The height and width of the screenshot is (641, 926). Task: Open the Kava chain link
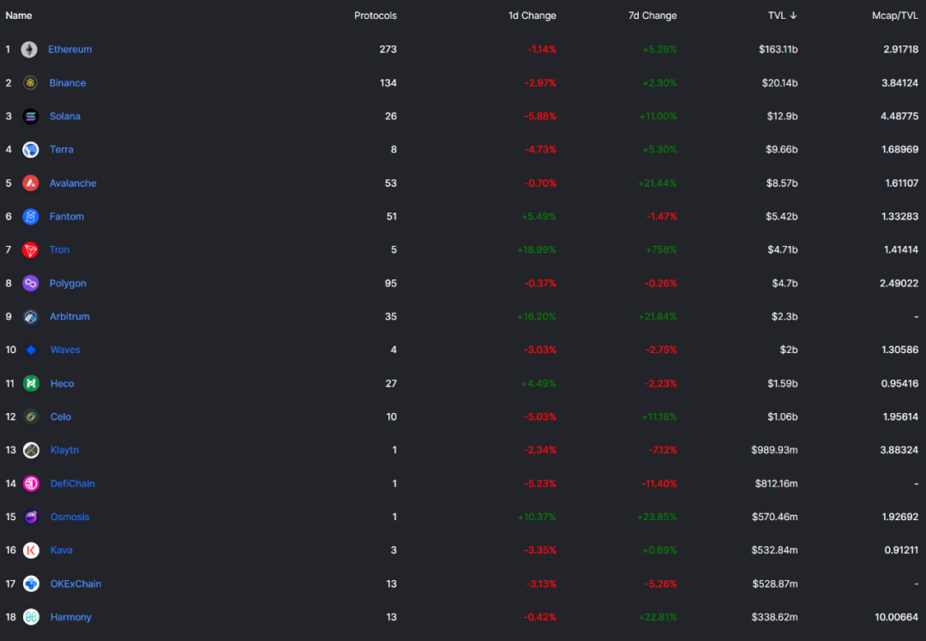coord(62,550)
